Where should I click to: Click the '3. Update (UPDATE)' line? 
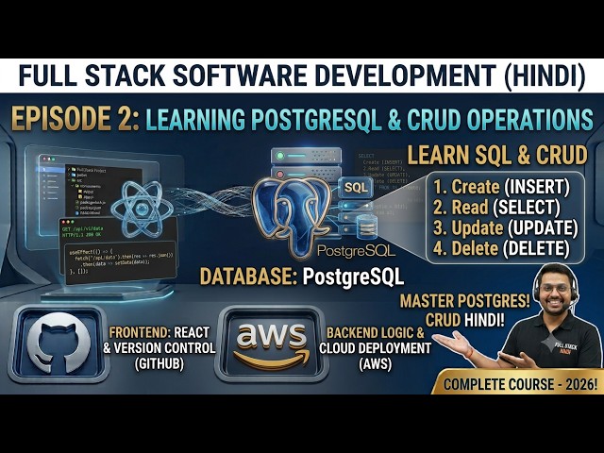click(506, 228)
